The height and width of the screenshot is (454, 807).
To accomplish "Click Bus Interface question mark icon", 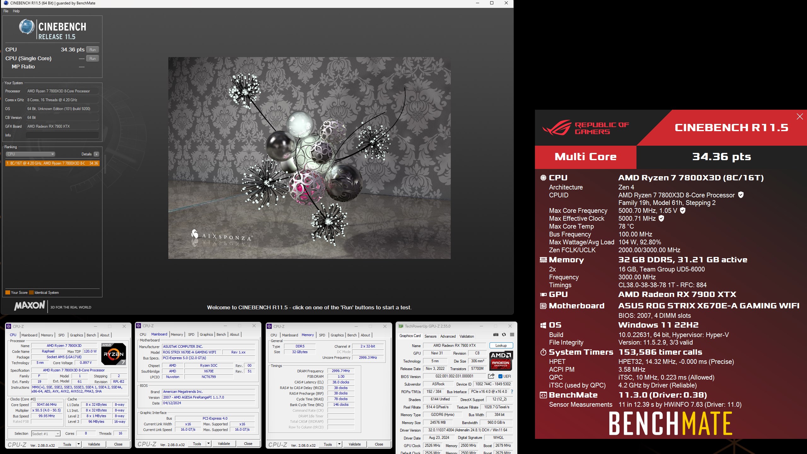I will click(x=512, y=392).
